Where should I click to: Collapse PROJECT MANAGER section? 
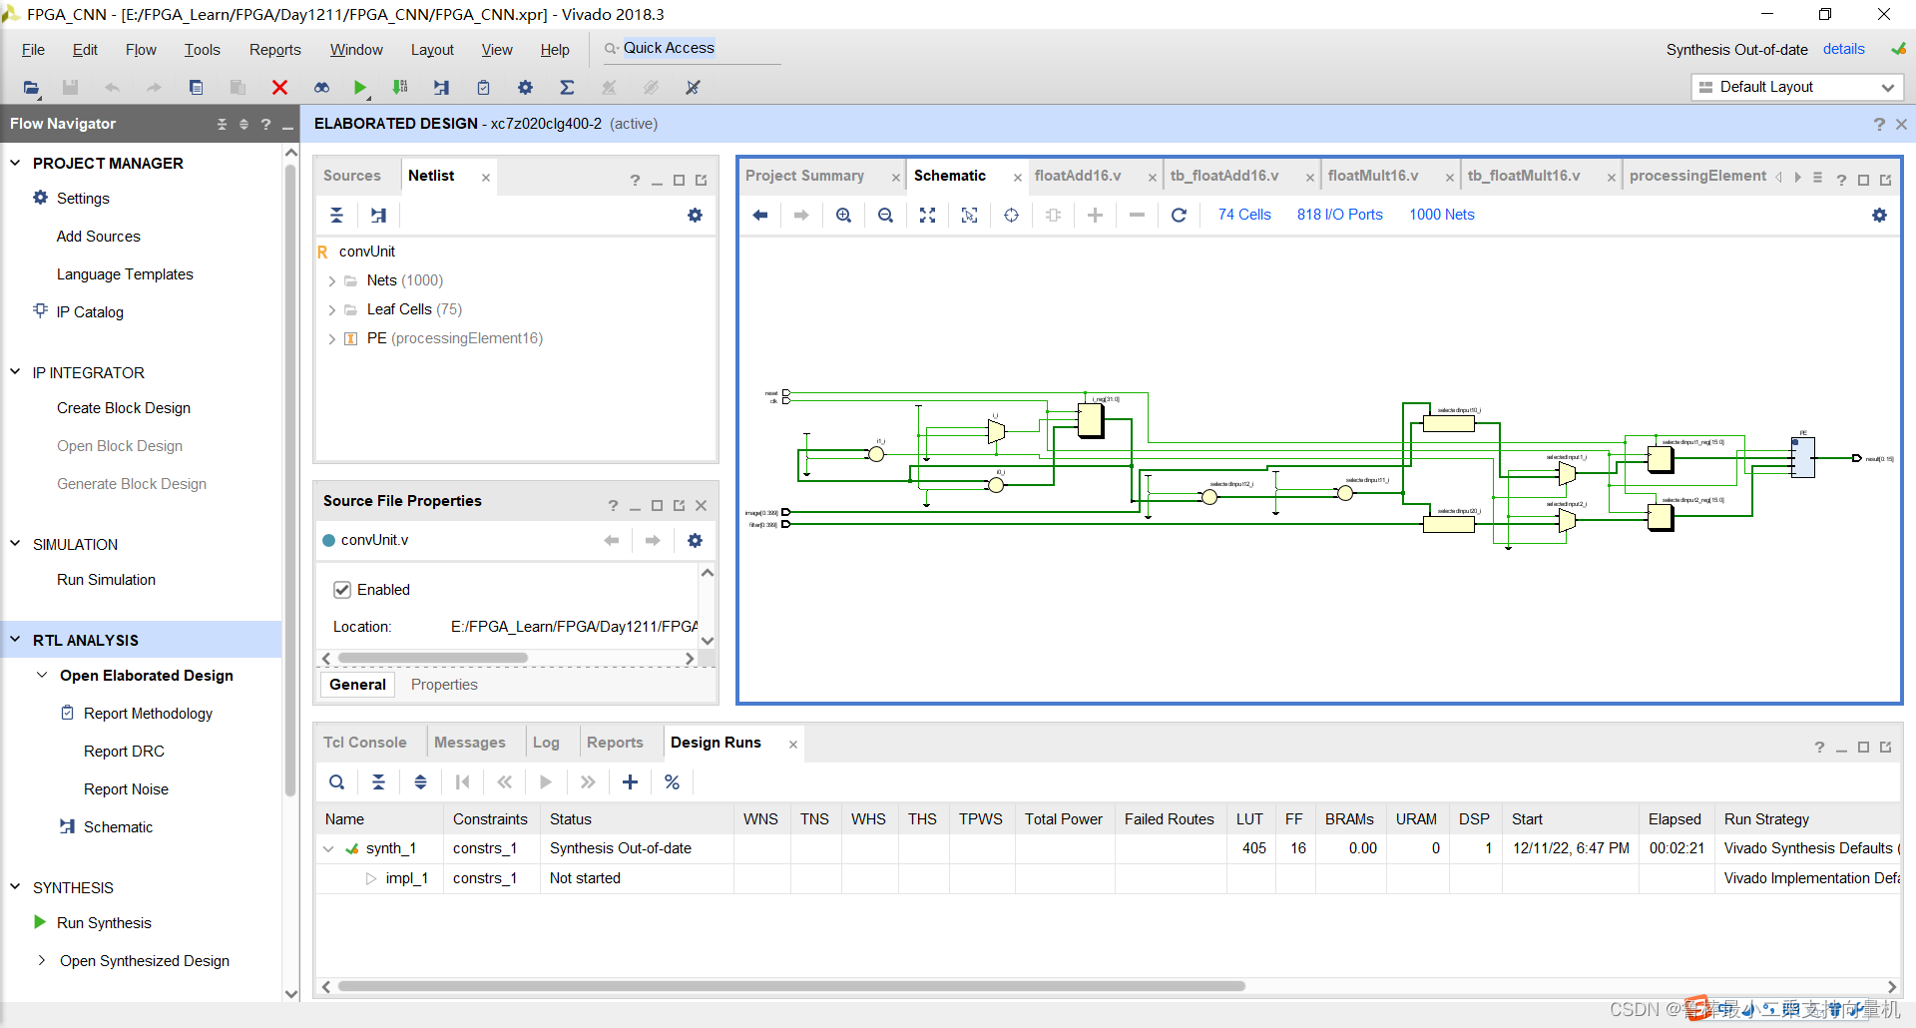tap(15, 163)
